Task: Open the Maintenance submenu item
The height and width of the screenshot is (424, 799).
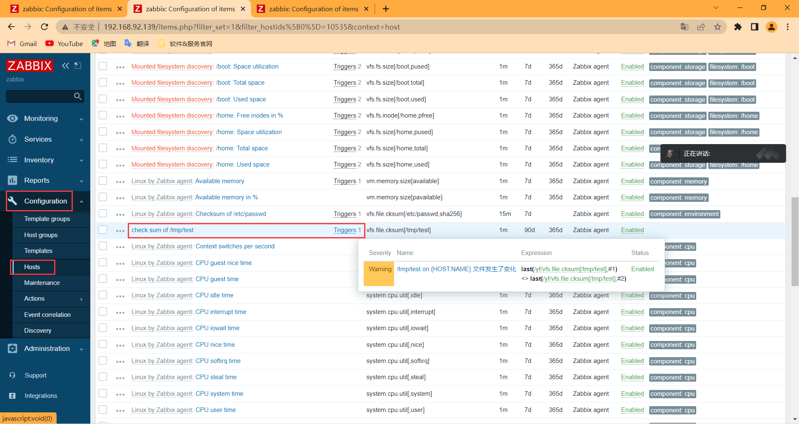Action: point(42,283)
